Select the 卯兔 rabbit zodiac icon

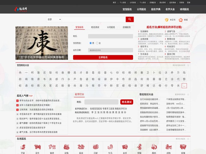click(66, 147)
